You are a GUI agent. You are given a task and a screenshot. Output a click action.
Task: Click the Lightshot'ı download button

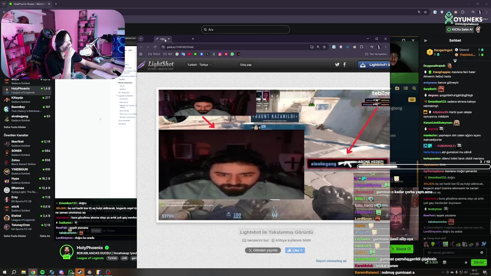click(x=374, y=65)
